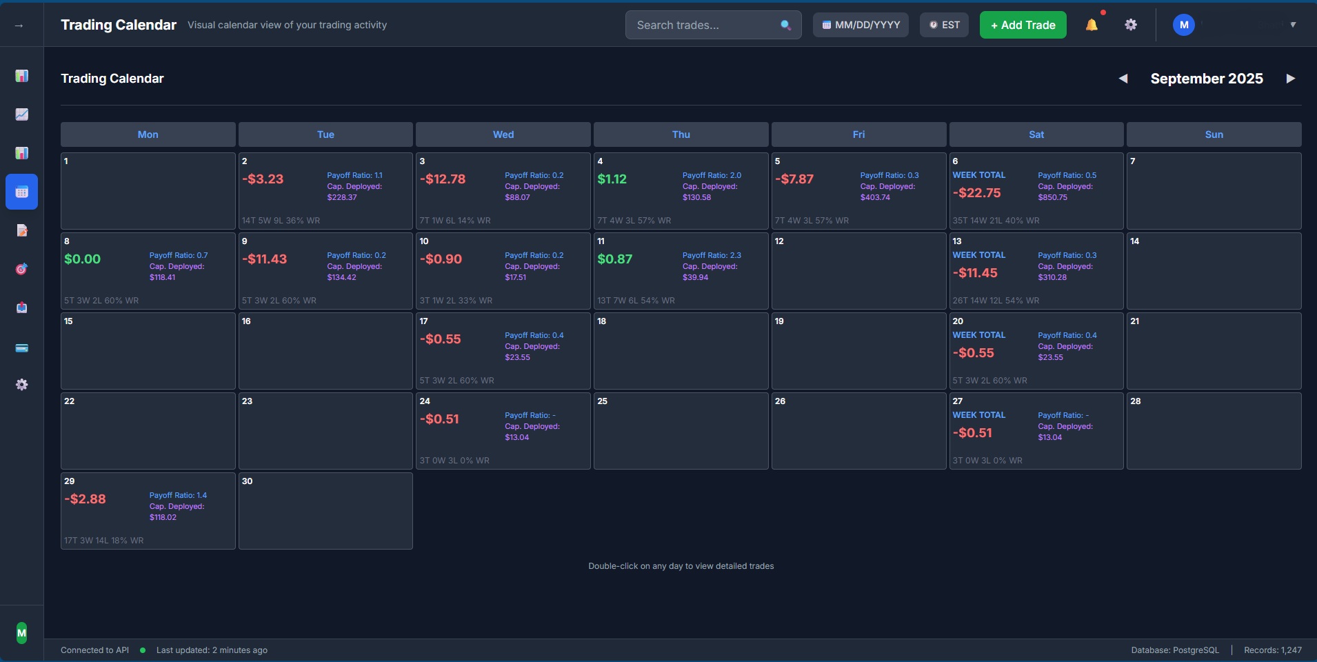
Task: Toggle the sidebar with the arrow button
Action: pyautogui.click(x=19, y=25)
